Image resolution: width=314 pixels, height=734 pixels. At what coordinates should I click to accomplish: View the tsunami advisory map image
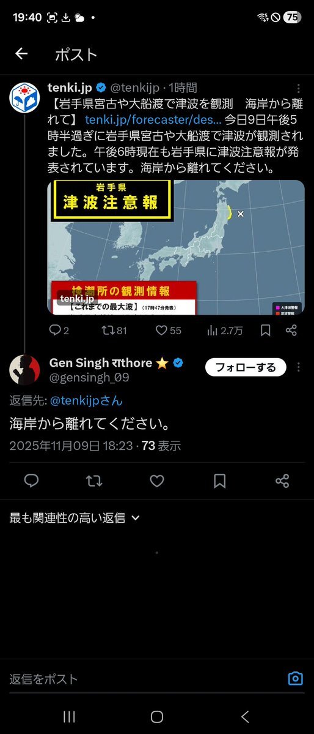176,247
